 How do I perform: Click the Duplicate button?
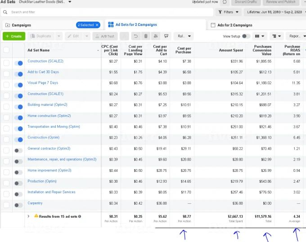tap(41, 36)
